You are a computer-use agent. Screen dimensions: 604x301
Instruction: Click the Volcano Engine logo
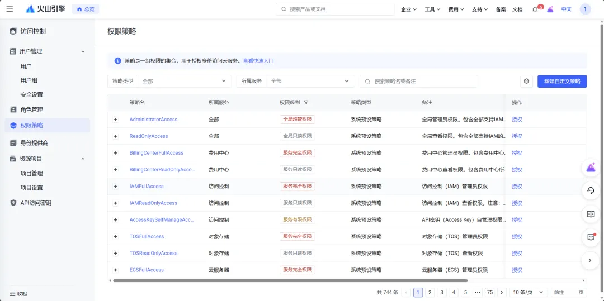pos(45,9)
